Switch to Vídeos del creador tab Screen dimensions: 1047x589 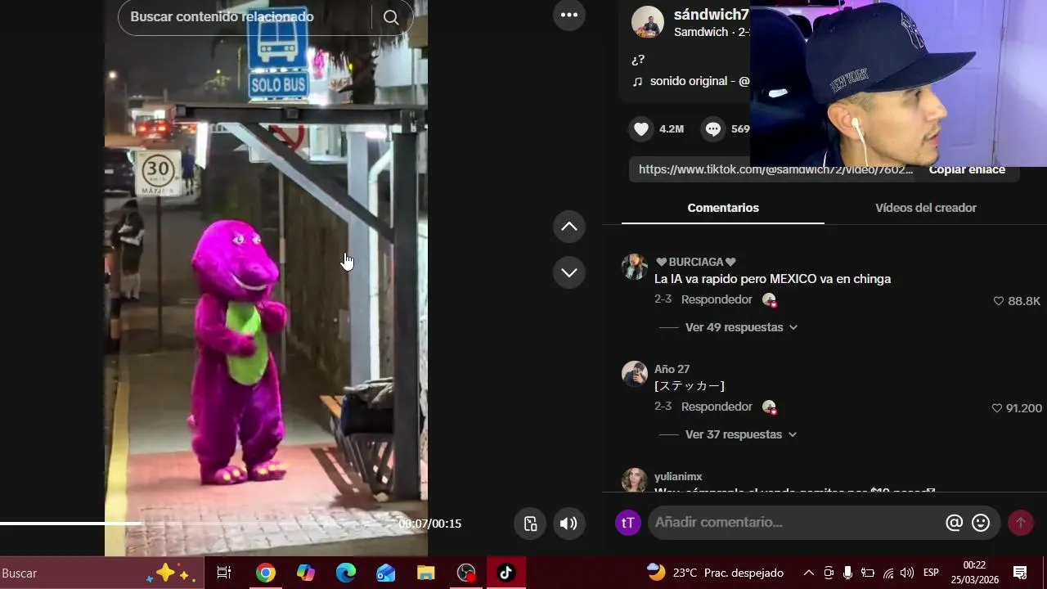click(926, 208)
